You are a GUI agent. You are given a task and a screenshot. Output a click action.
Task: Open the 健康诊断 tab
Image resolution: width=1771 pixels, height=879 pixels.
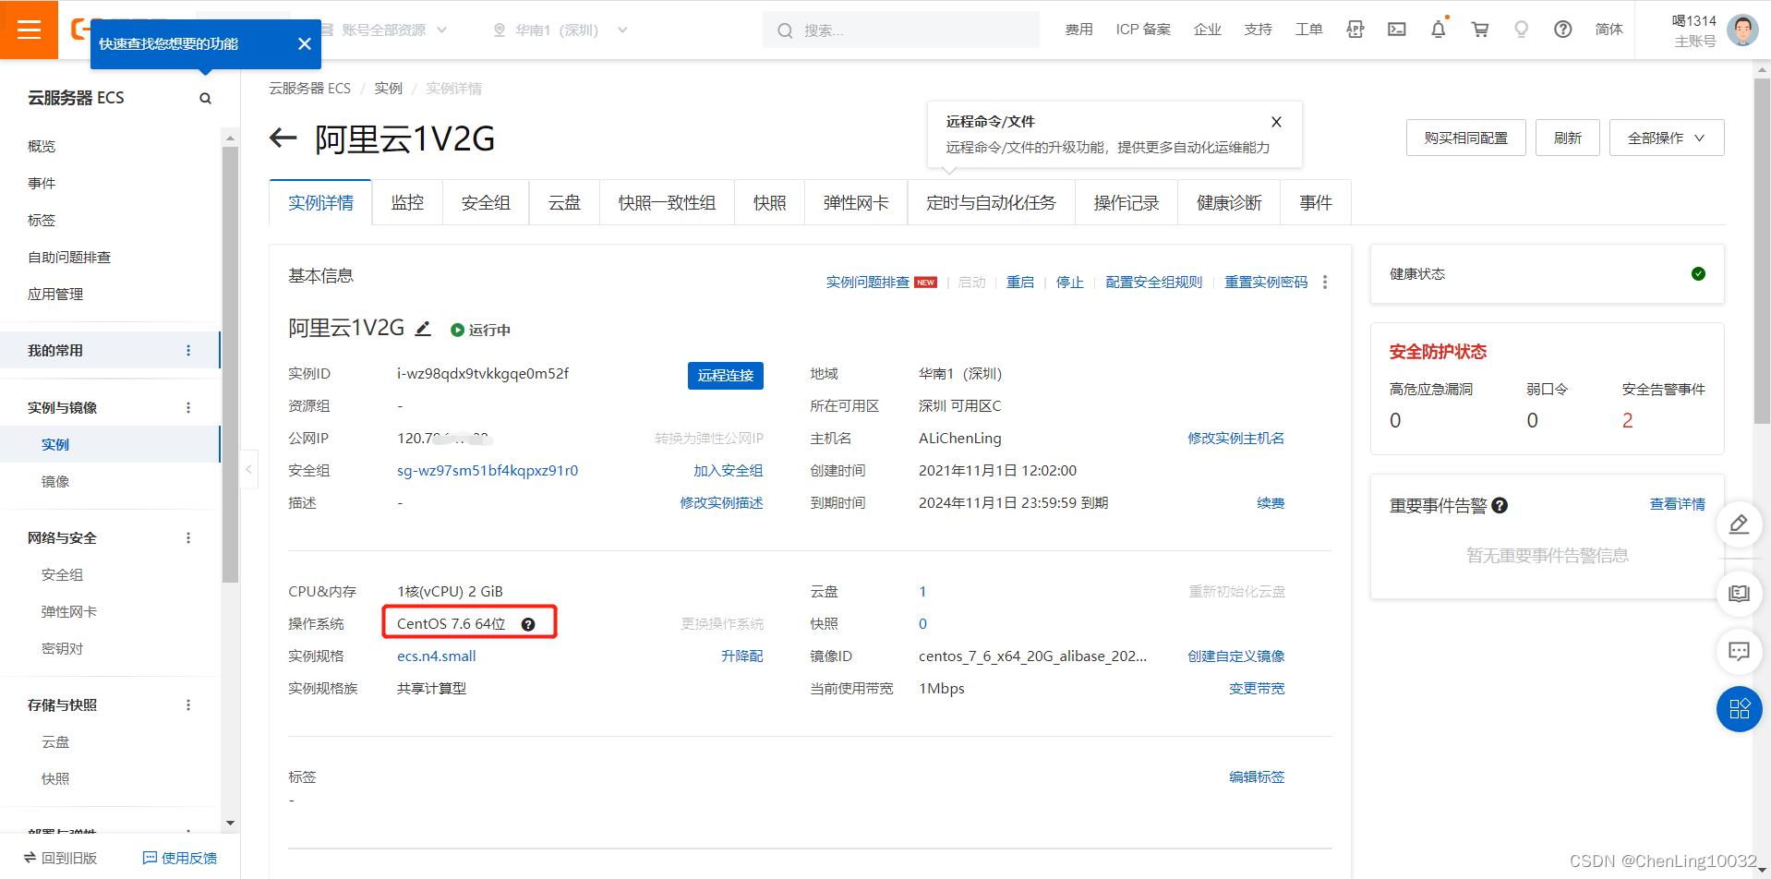[1229, 202]
